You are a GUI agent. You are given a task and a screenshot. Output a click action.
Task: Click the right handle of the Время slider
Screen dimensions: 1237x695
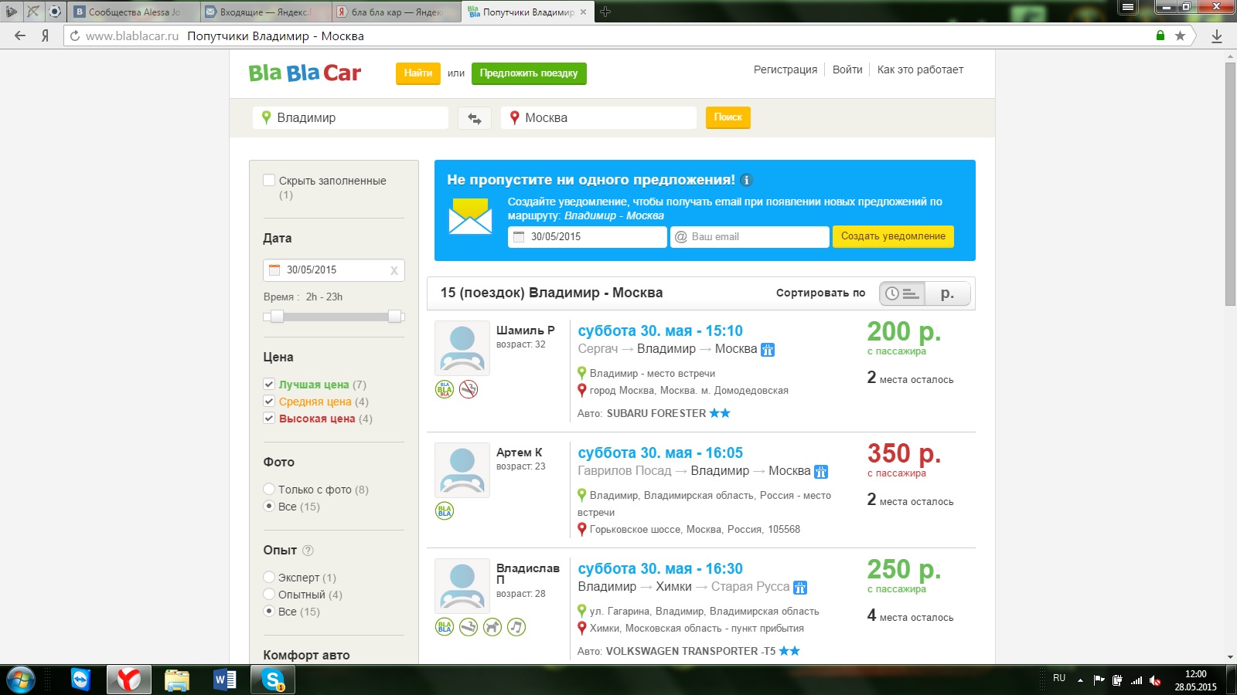point(395,316)
